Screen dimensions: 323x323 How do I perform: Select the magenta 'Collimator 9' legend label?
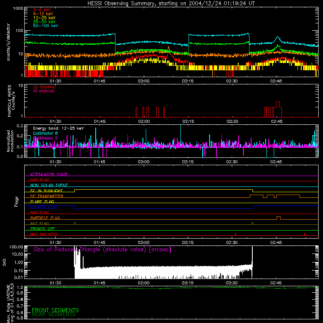tap(45, 138)
